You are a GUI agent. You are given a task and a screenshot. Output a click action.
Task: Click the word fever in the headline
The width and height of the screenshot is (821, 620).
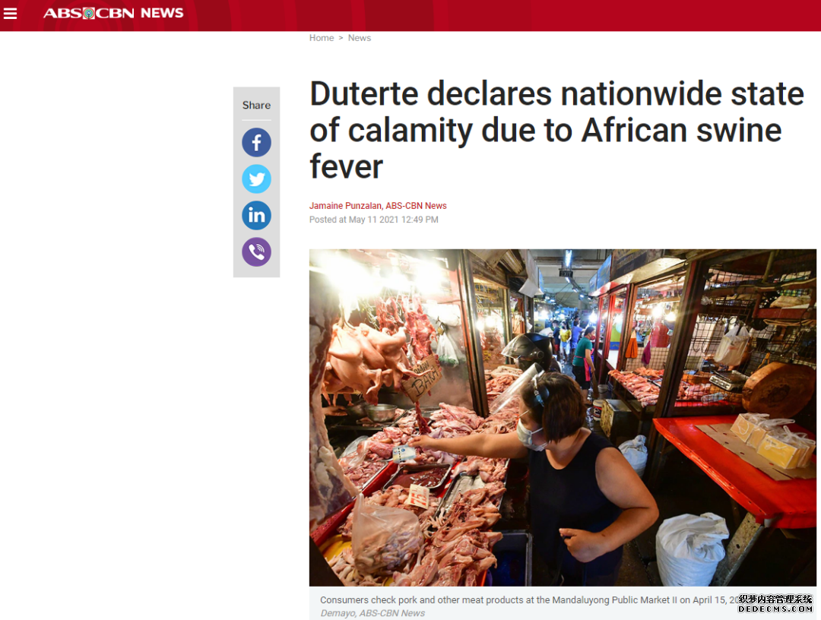(x=346, y=166)
